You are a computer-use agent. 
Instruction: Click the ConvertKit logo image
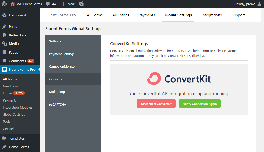pos(179,79)
